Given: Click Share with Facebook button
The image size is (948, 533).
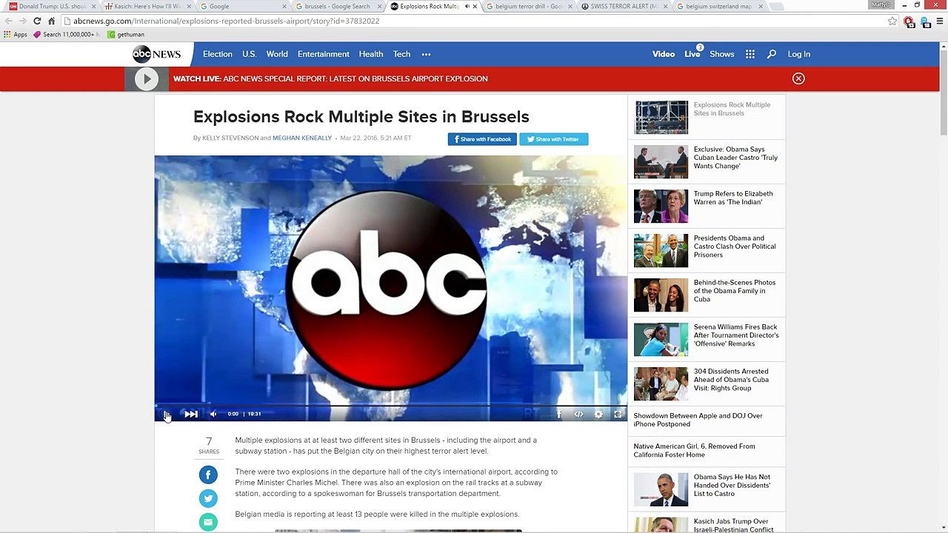Looking at the screenshot, I should (482, 139).
